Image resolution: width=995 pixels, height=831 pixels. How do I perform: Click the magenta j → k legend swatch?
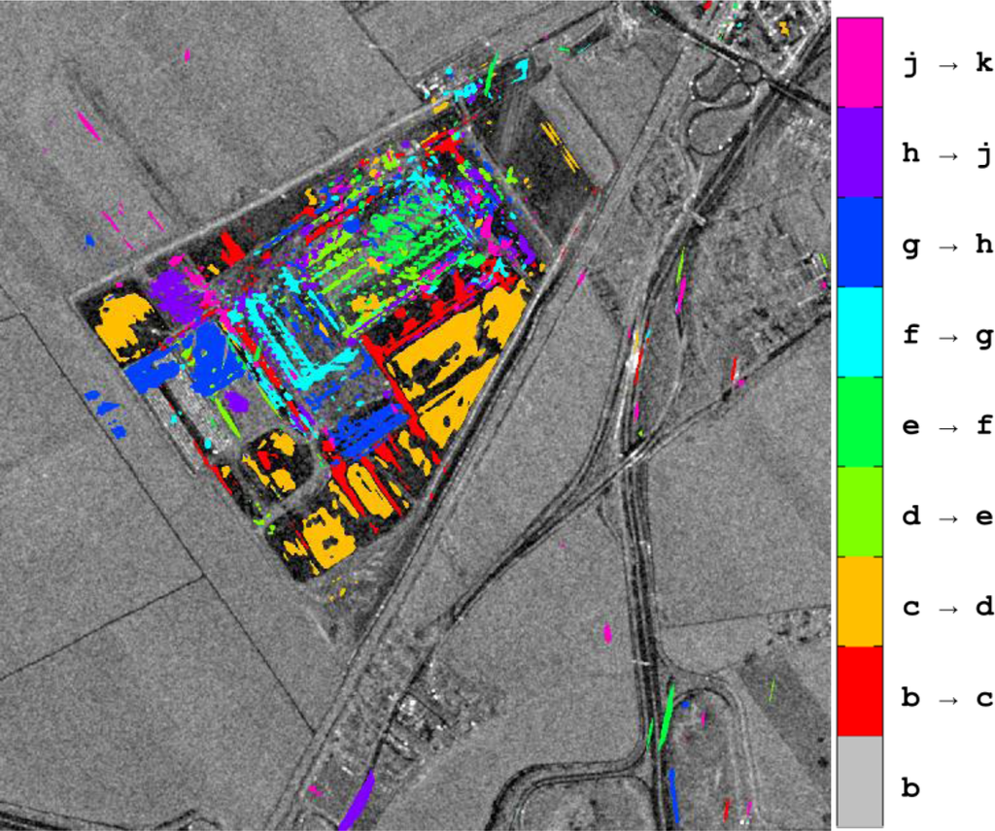click(860, 62)
